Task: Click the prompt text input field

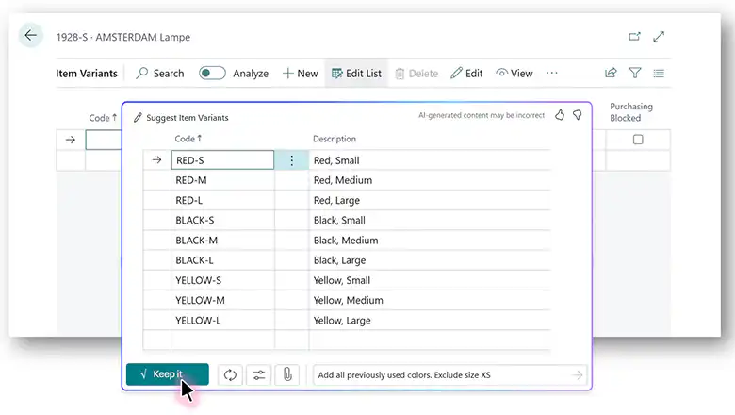Action: tap(438, 374)
